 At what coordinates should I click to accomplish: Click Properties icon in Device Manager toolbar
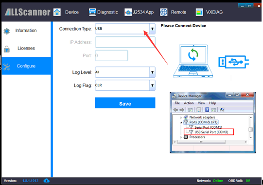point(199,110)
